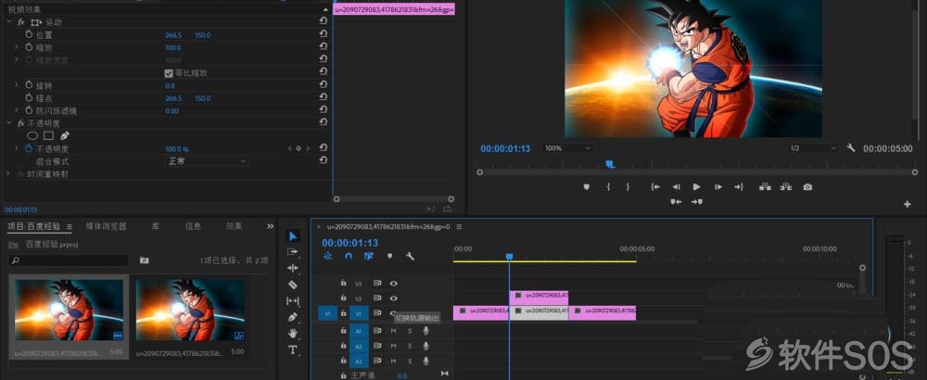
Task: Open program monitor settings wrench
Action: coord(851,147)
